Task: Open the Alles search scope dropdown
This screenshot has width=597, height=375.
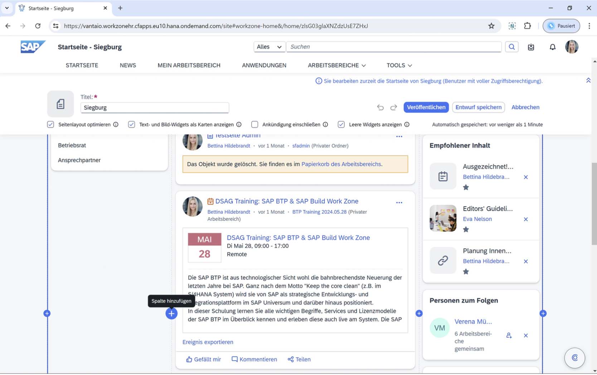Action: click(x=269, y=47)
